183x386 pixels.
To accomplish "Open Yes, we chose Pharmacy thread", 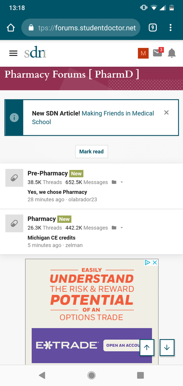I will coord(57,192).
